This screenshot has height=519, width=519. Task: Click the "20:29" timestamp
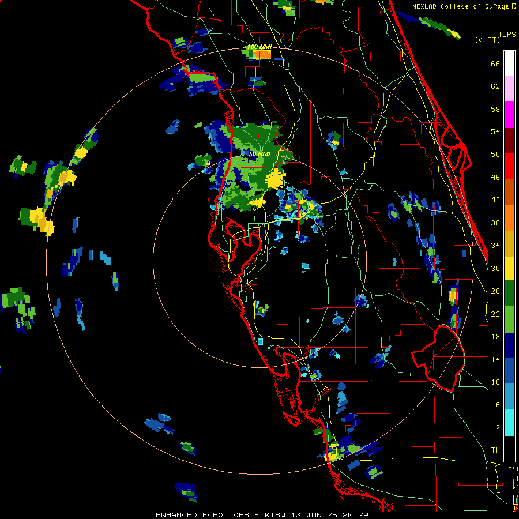pyautogui.click(x=356, y=515)
